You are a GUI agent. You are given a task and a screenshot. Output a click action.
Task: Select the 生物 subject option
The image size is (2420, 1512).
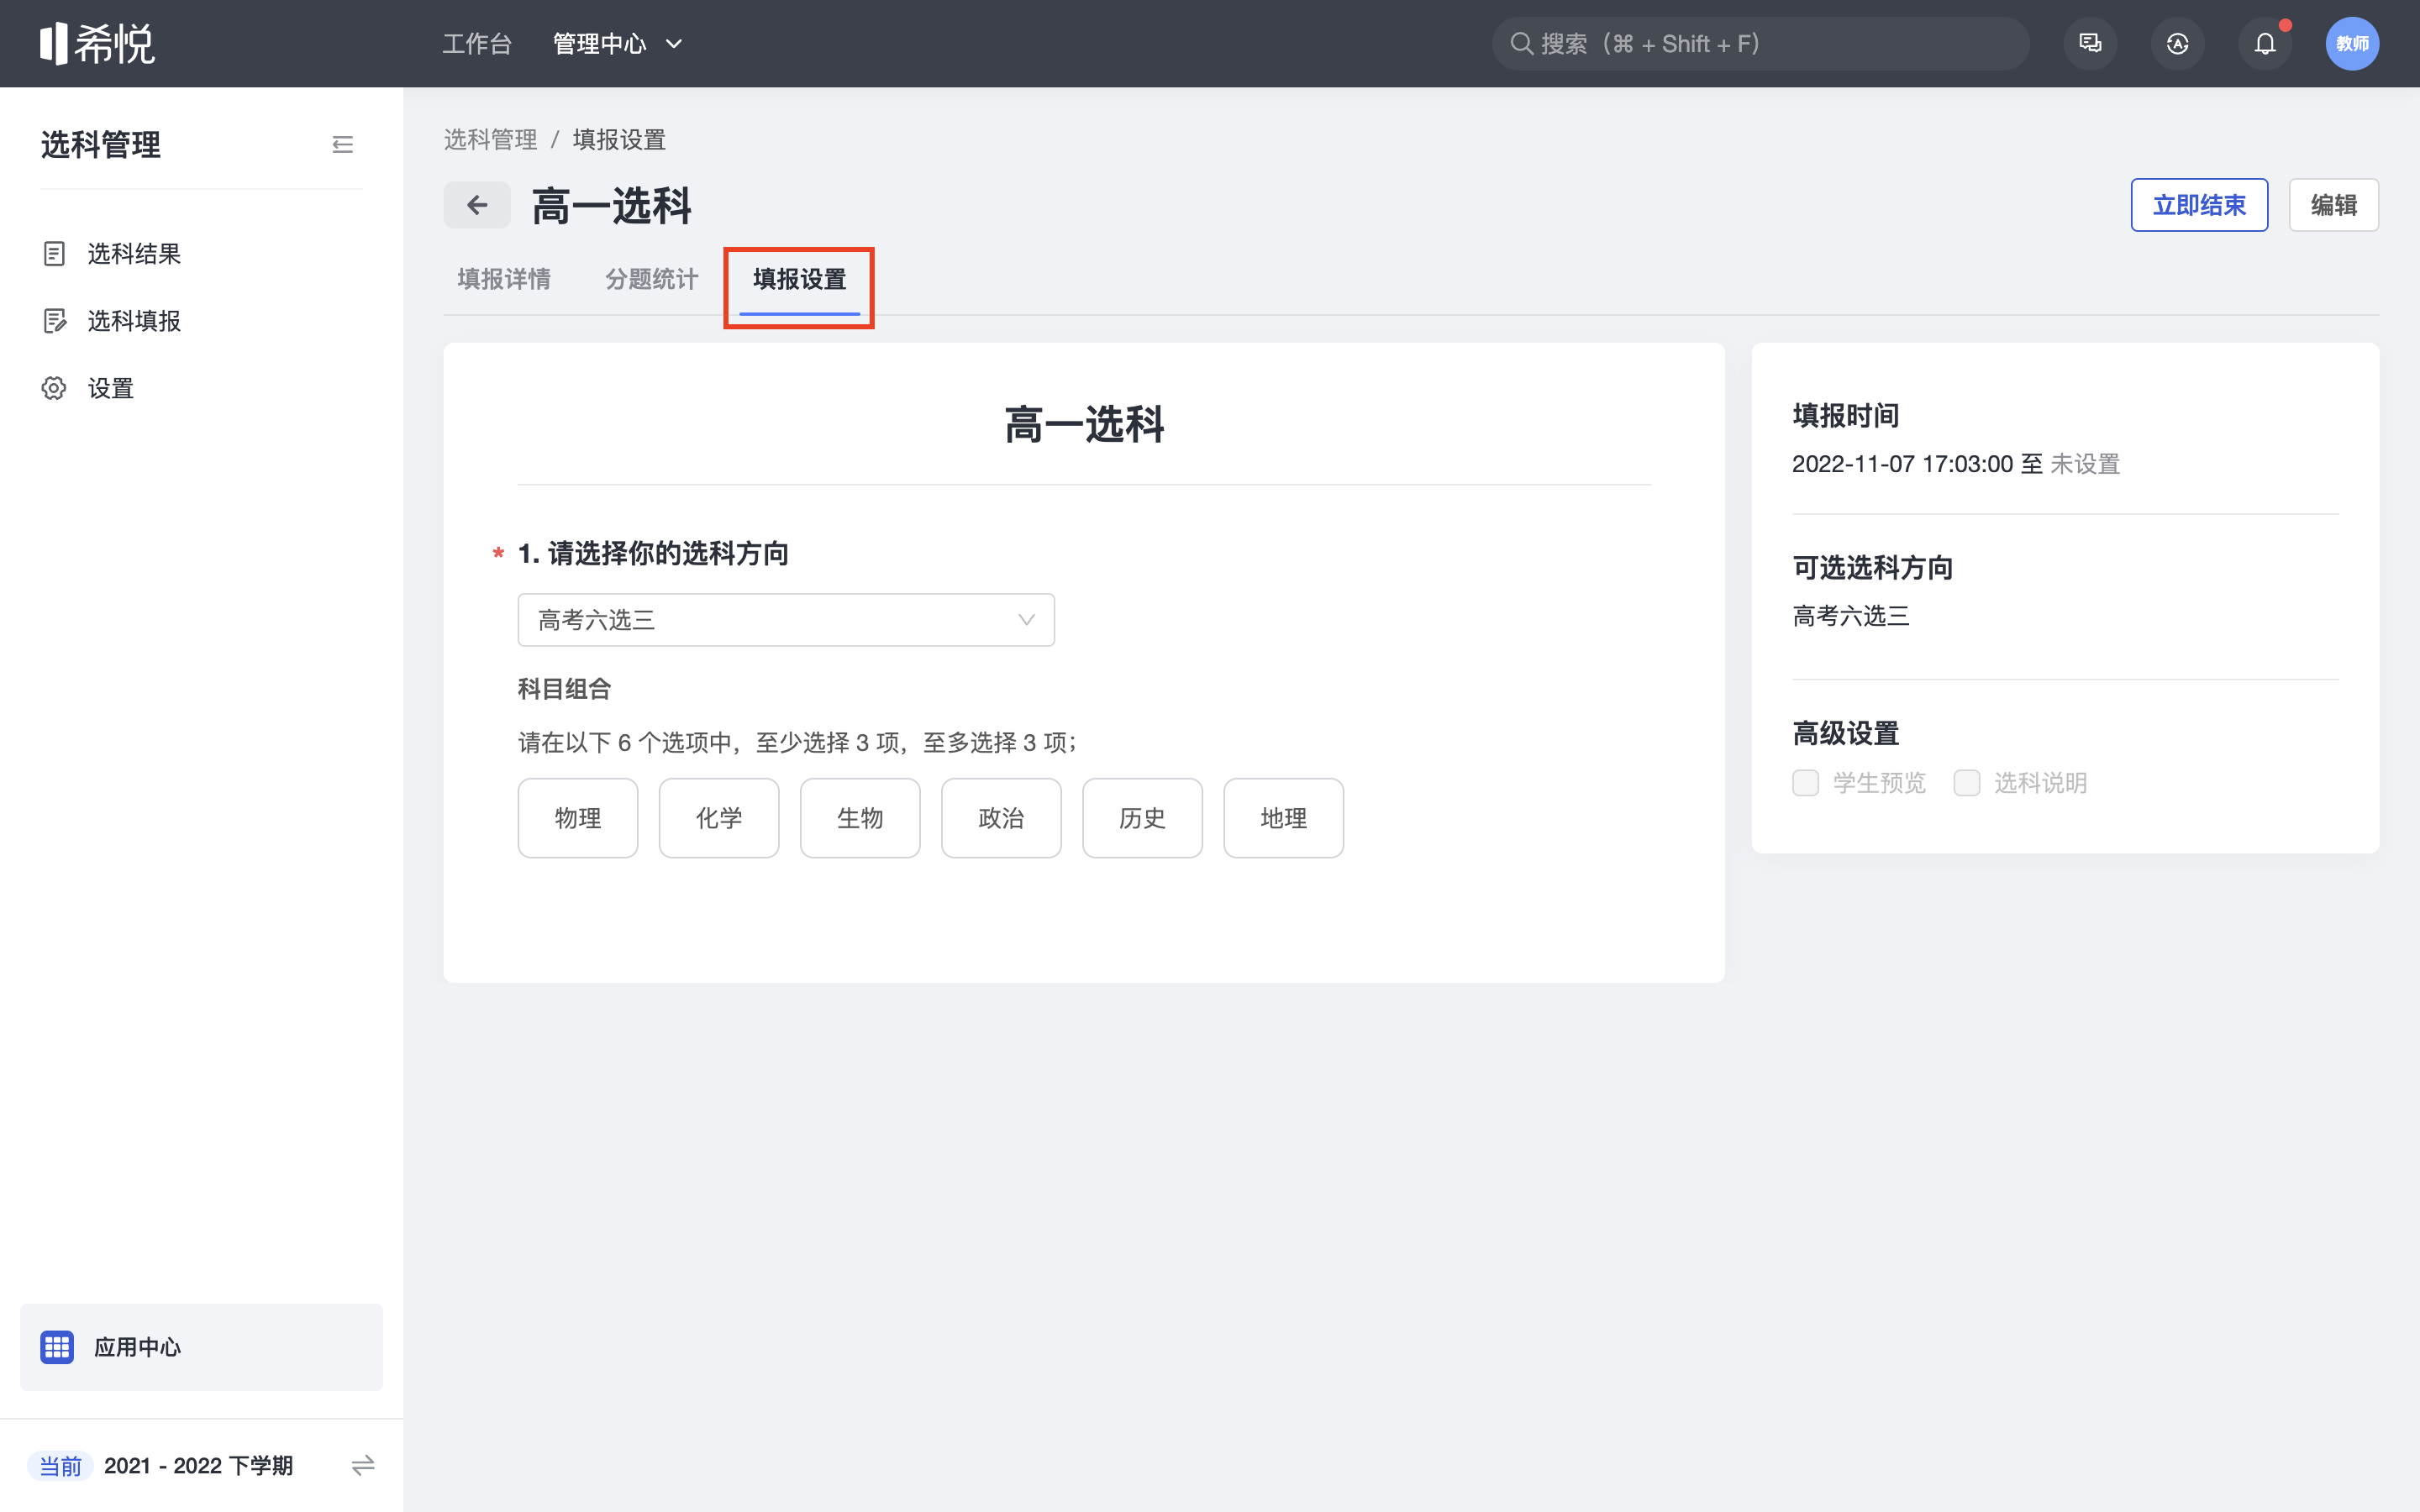(860, 818)
